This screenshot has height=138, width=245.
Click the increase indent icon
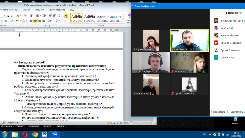coord(55,16)
